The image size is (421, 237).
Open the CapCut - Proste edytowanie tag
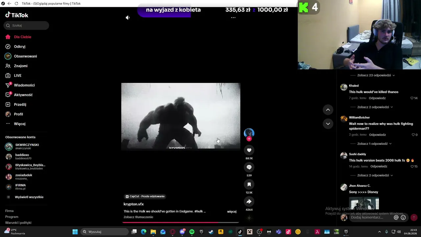click(x=145, y=197)
